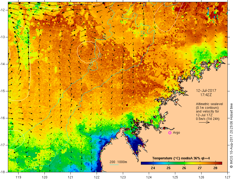
Task: Click the '0.5m/s (1kt 24h)' text
Action: pos(208,119)
